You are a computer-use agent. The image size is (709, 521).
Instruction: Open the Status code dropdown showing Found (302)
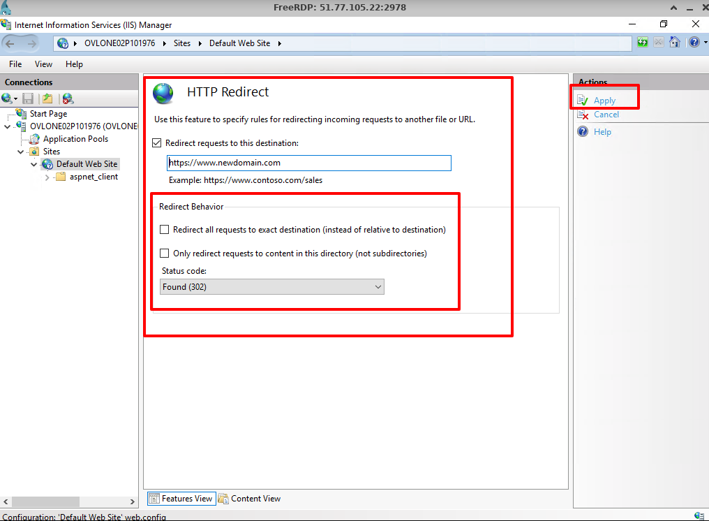pyautogui.click(x=378, y=286)
